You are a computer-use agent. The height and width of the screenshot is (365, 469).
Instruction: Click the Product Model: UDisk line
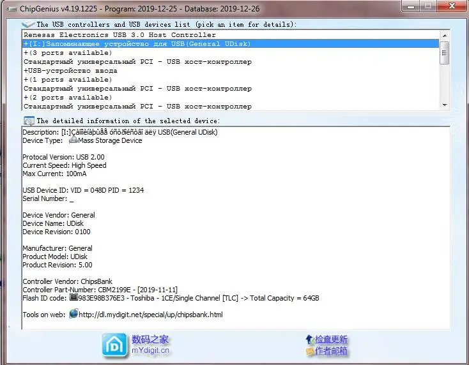(x=55, y=257)
